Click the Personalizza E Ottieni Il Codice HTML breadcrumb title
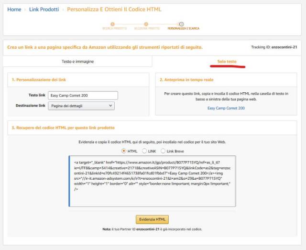The height and width of the screenshot is (250, 306). pyautogui.click(x=114, y=10)
